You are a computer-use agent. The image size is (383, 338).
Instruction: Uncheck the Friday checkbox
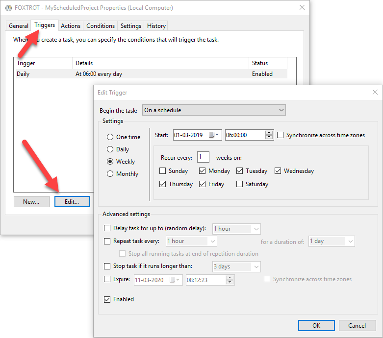pos(202,184)
